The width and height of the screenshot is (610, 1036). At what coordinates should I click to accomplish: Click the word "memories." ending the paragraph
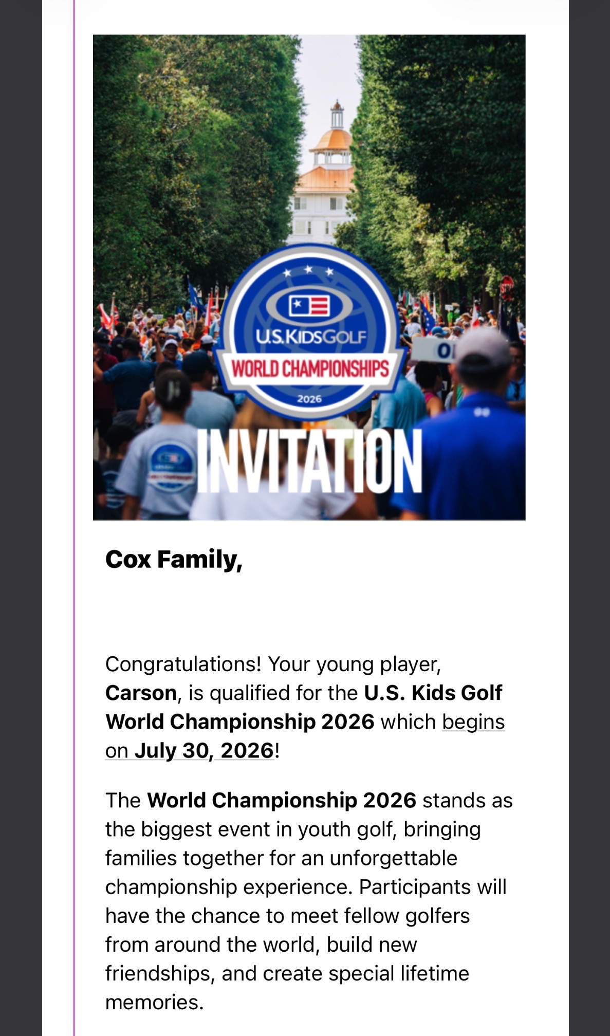pyautogui.click(x=154, y=1002)
